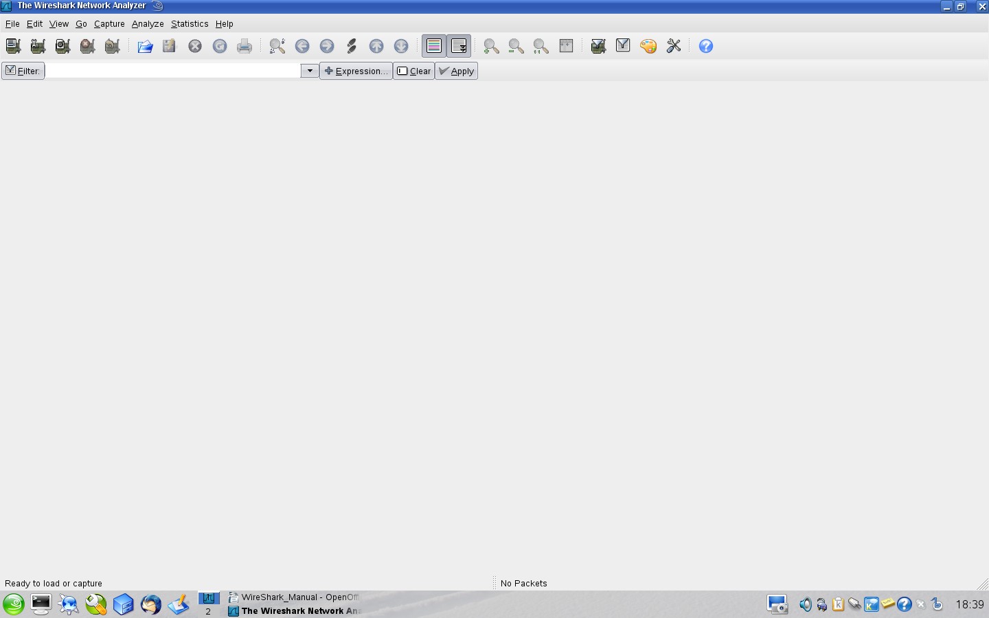Start a new live capture
The width and height of the screenshot is (989, 618).
62,46
